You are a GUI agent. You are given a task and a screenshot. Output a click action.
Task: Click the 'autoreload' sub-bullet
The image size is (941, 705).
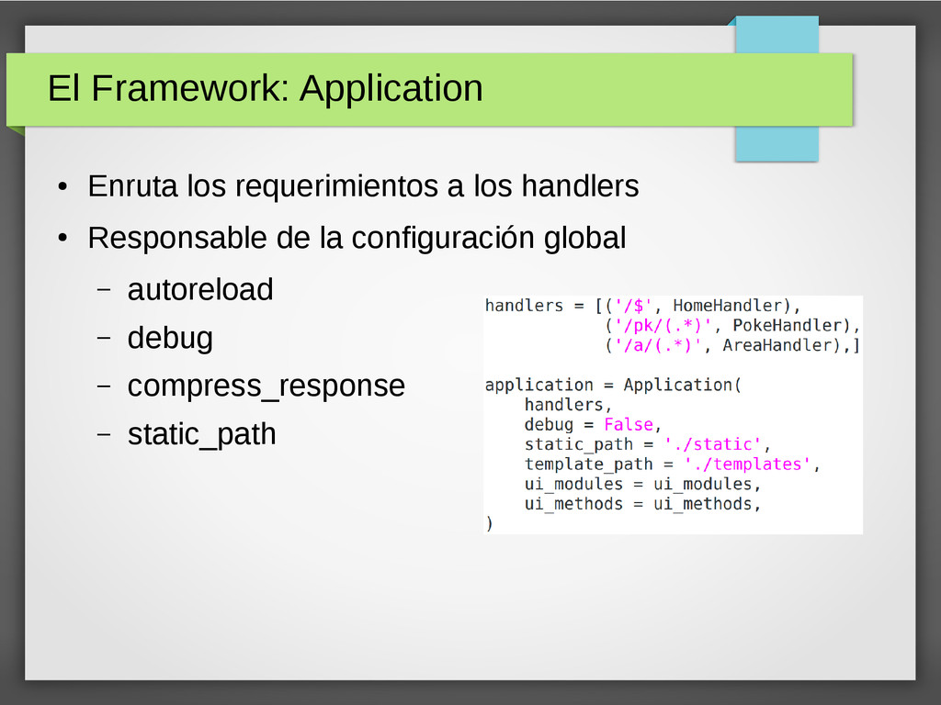(x=199, y=290)
